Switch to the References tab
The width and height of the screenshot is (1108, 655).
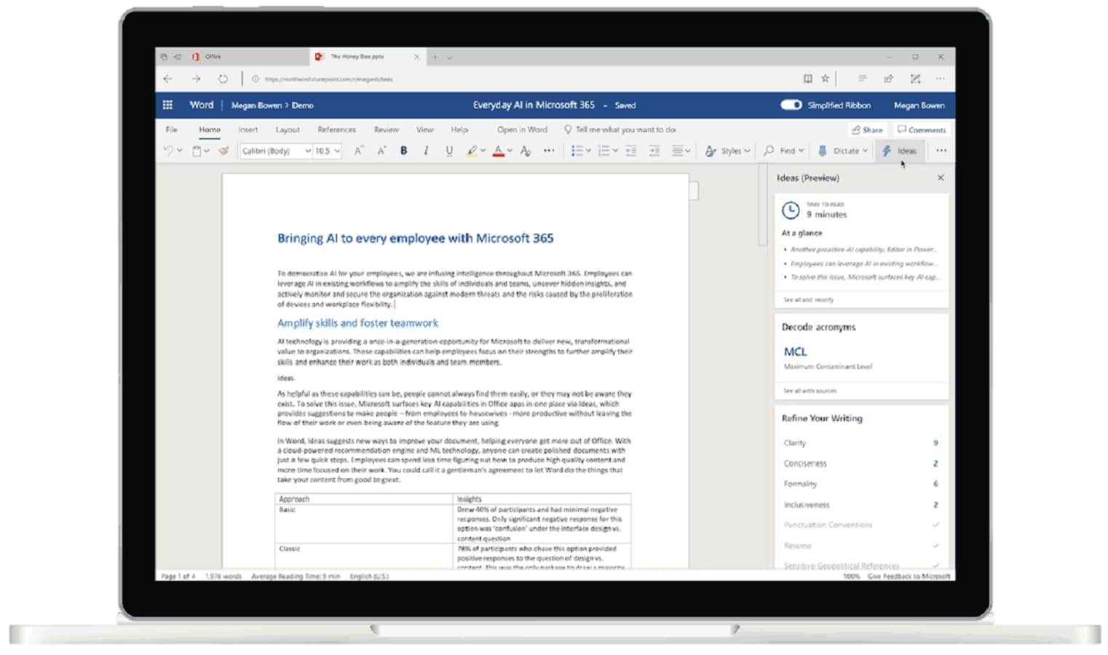336,130
